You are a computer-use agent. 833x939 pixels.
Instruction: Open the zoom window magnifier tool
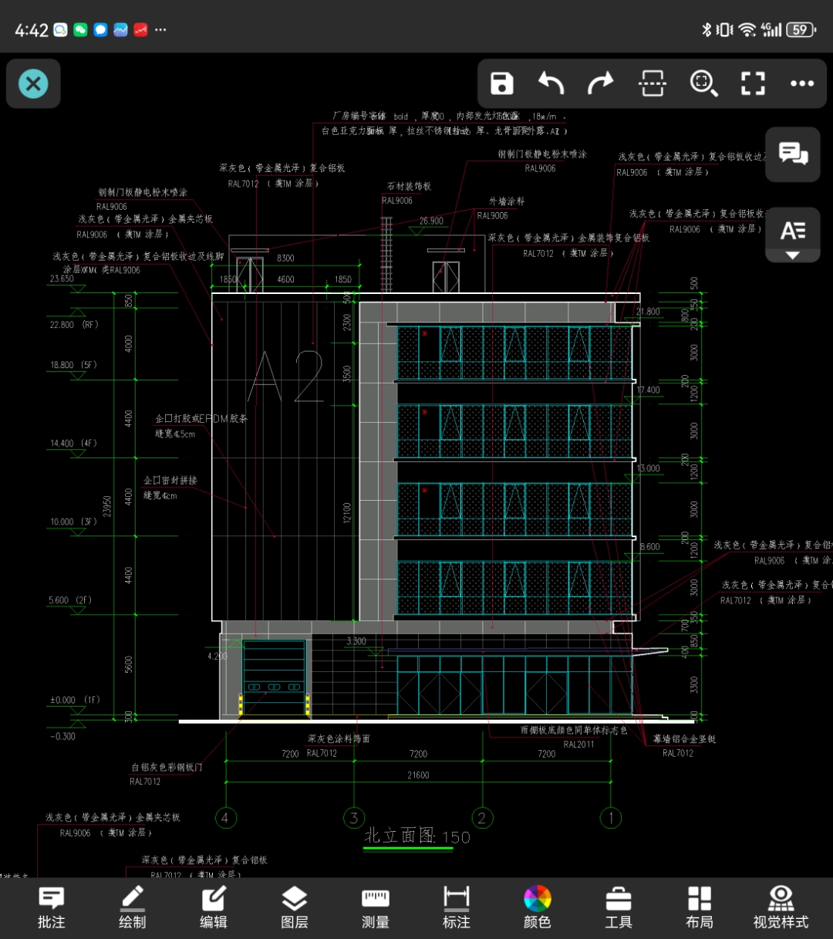tap(703, 83)
